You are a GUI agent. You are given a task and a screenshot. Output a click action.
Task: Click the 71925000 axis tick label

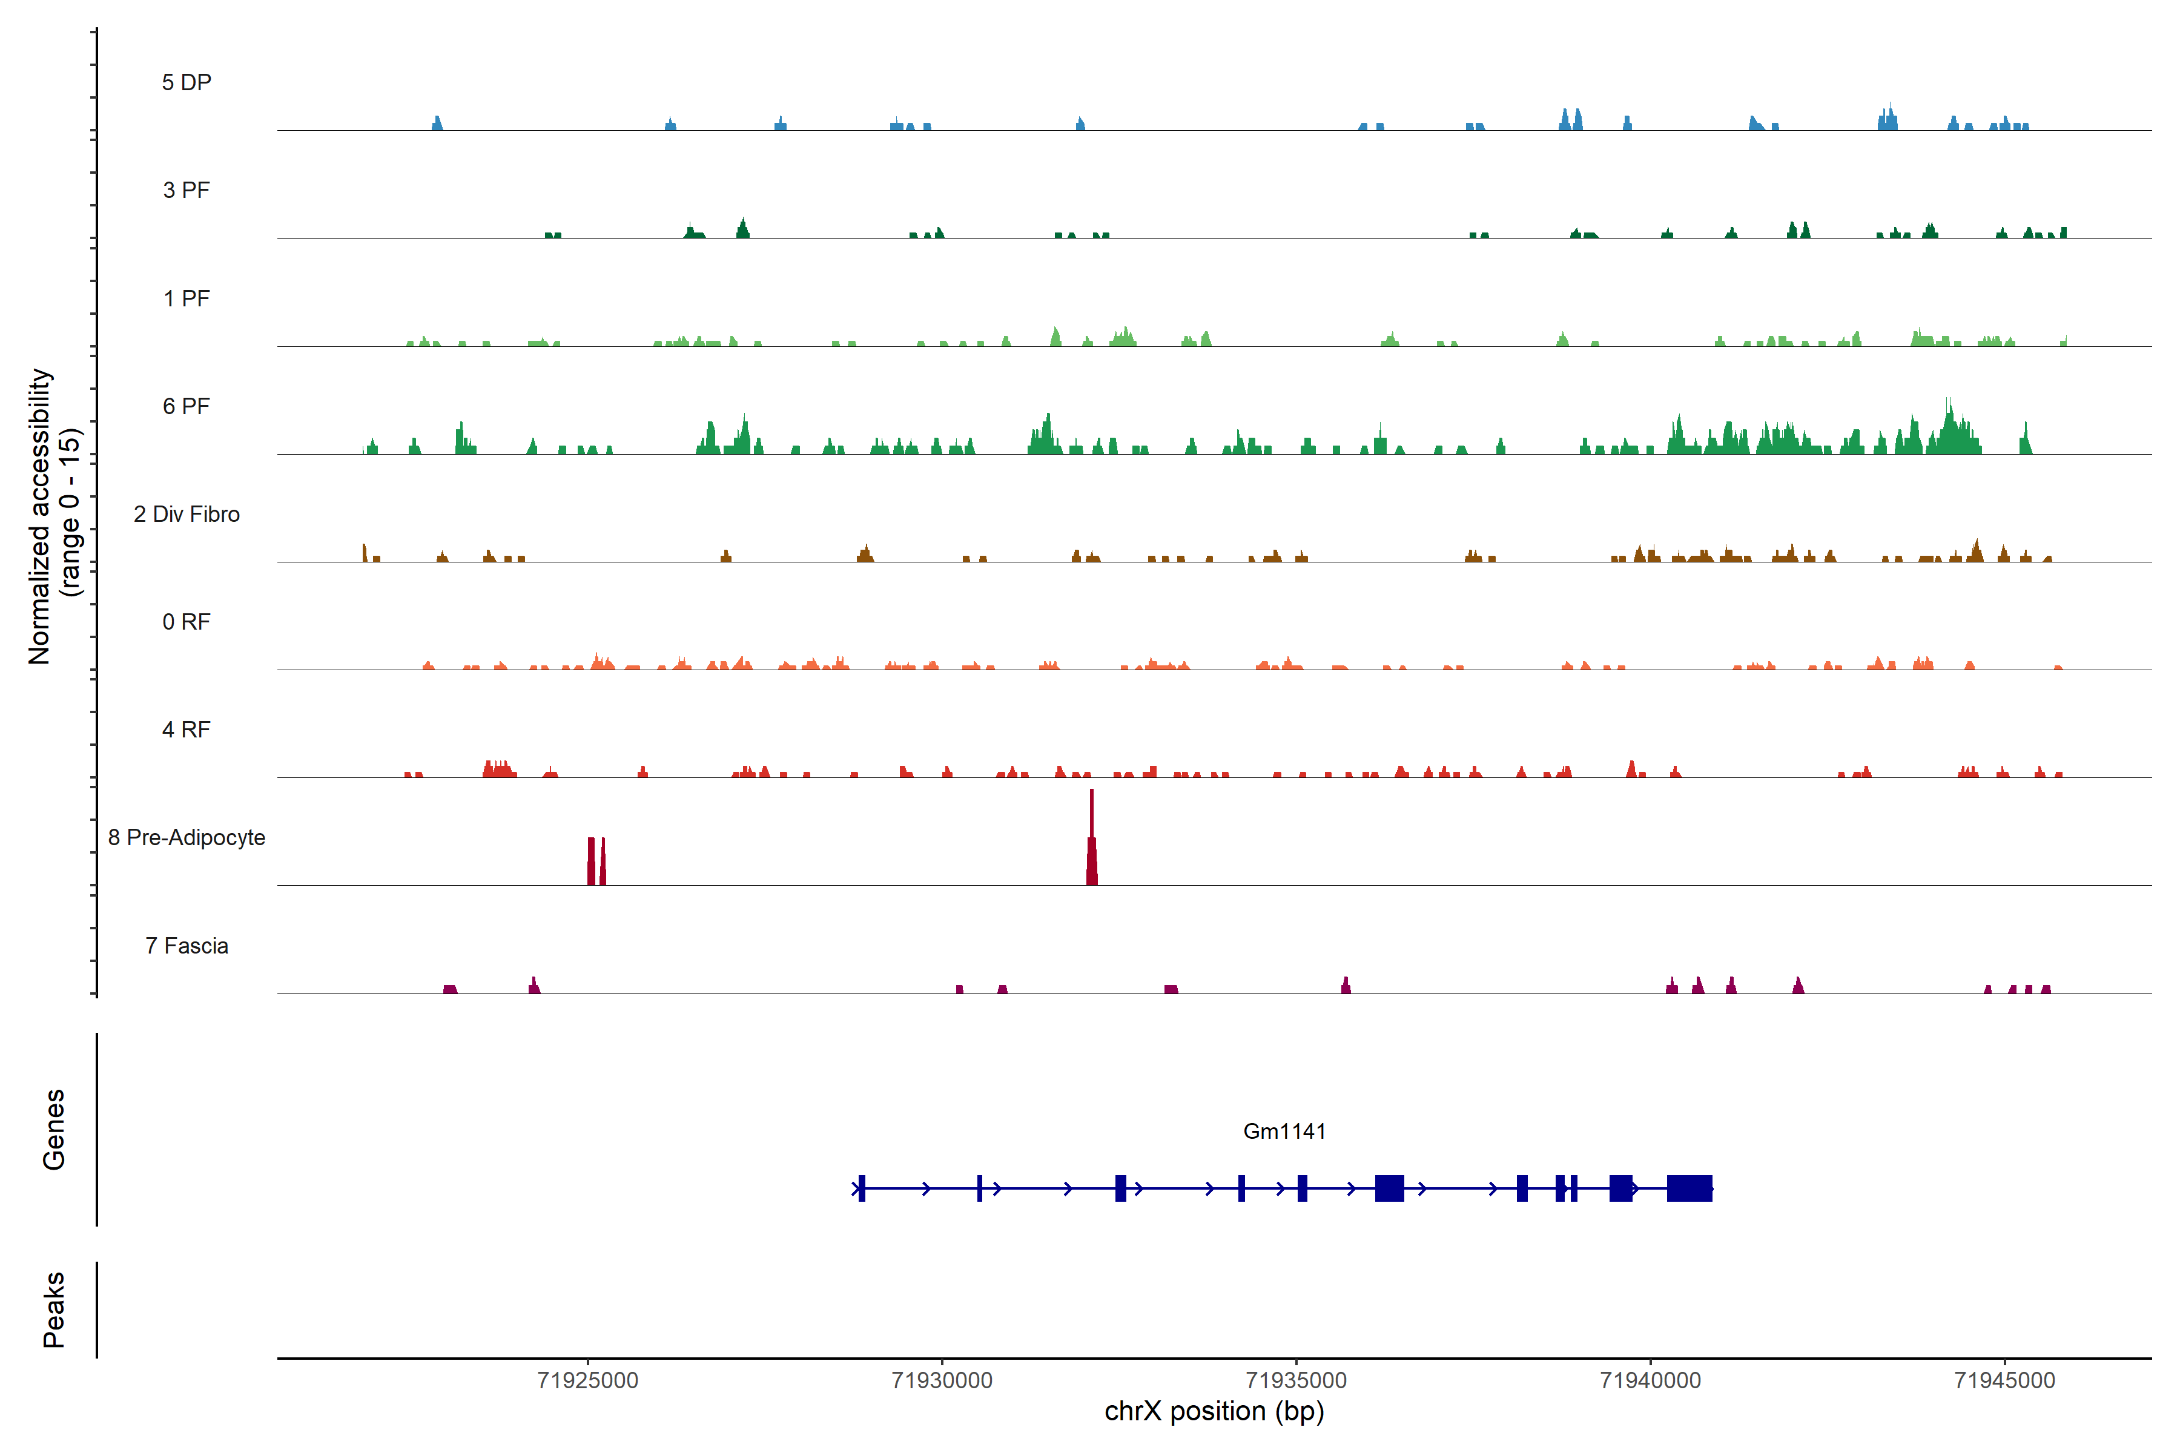pyautogui.click(x=587, y=1380)
